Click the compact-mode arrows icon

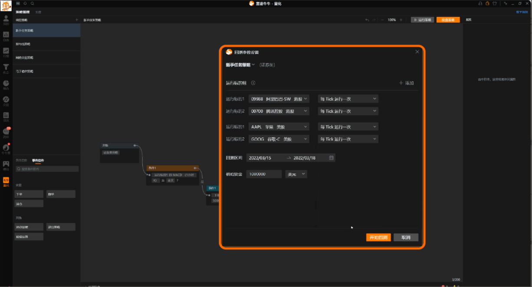point(505,3)
